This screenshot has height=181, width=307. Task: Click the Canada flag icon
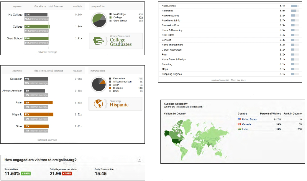(x=239, y=124)
